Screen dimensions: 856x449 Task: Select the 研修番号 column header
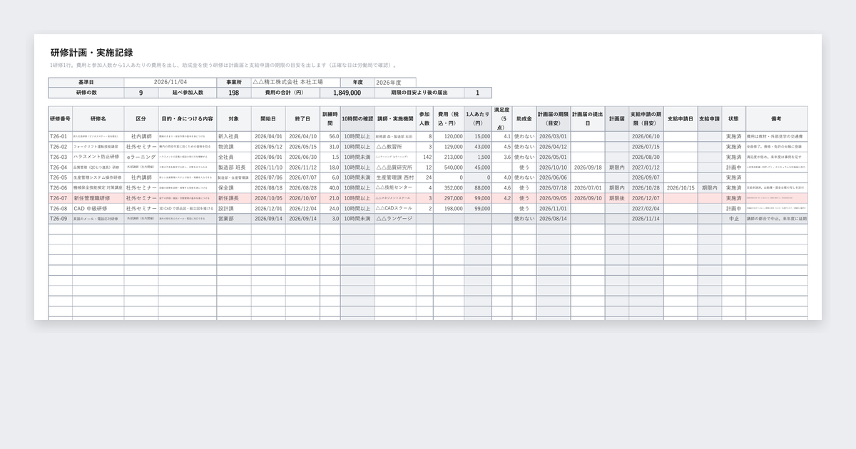(x=60, y=118)
